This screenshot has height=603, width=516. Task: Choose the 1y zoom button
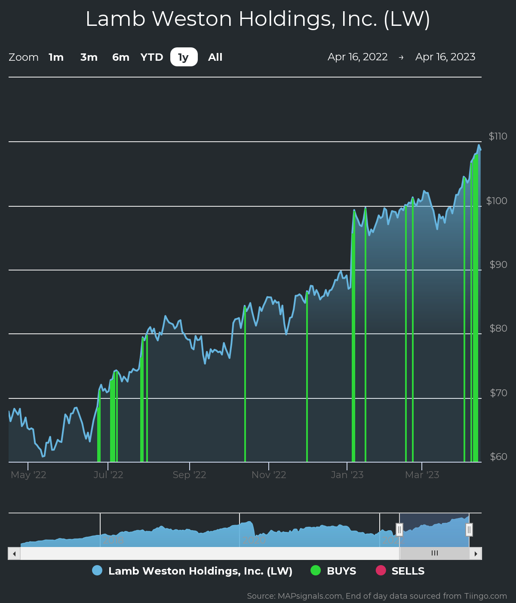pyautogui.click(x=184, y=57)
